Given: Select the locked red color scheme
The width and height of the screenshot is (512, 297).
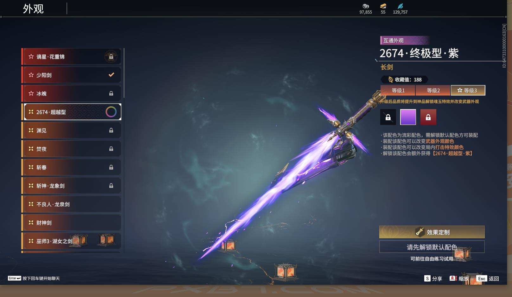Looking at the screenshot, I should click(x=428, y=117).
